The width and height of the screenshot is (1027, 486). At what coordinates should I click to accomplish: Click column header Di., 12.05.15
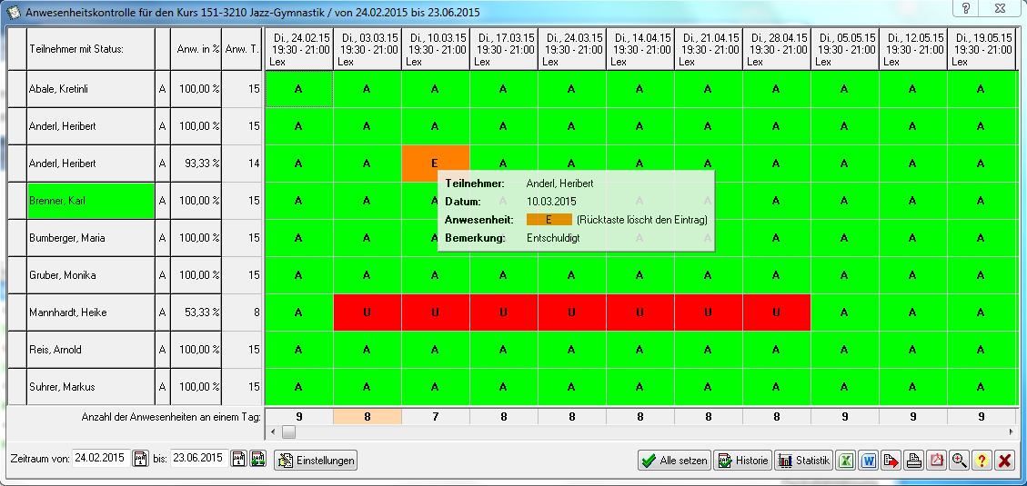[912, 49]
